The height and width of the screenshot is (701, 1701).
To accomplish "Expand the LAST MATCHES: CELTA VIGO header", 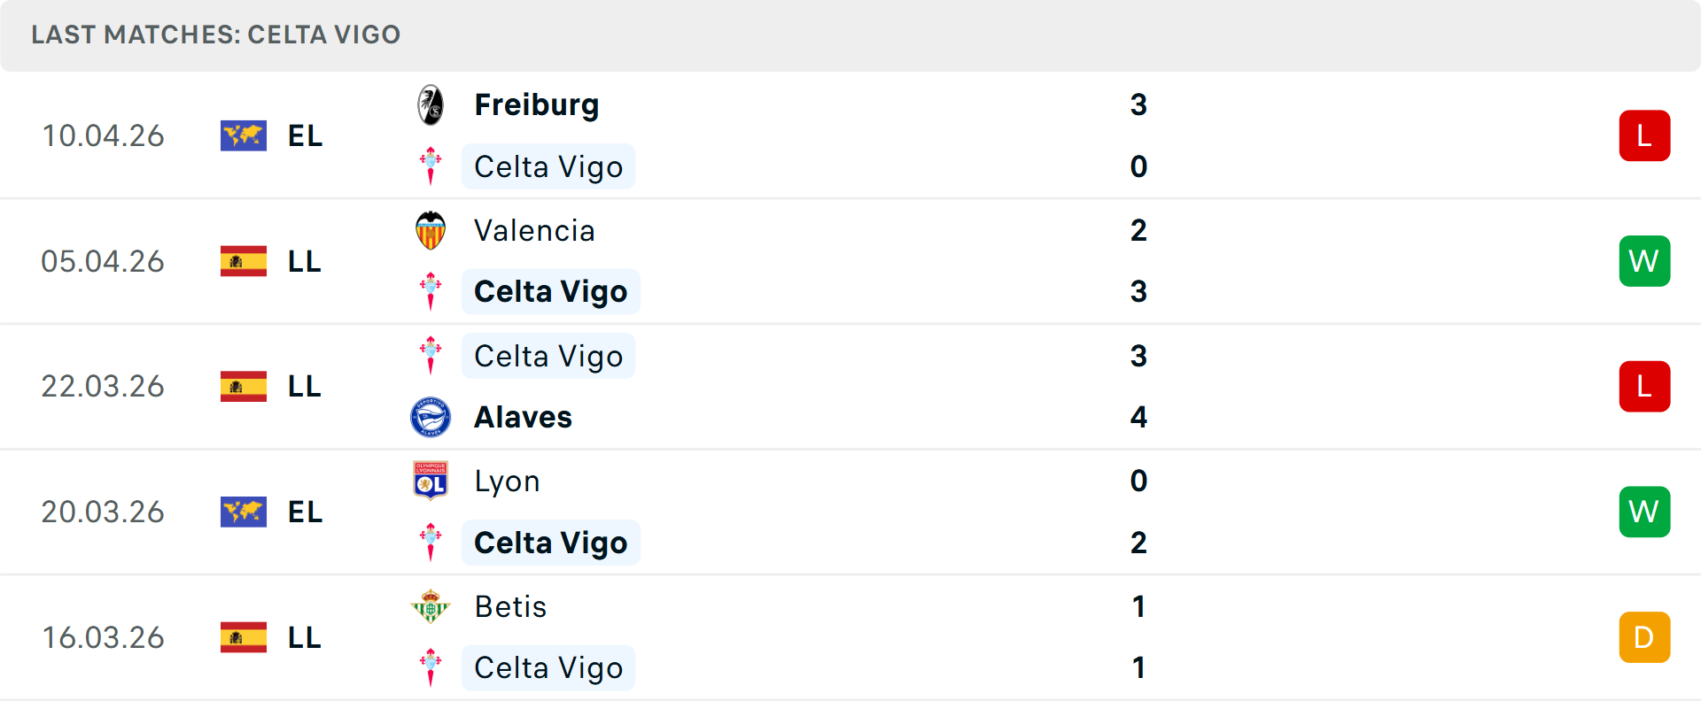I will point(215,35).
